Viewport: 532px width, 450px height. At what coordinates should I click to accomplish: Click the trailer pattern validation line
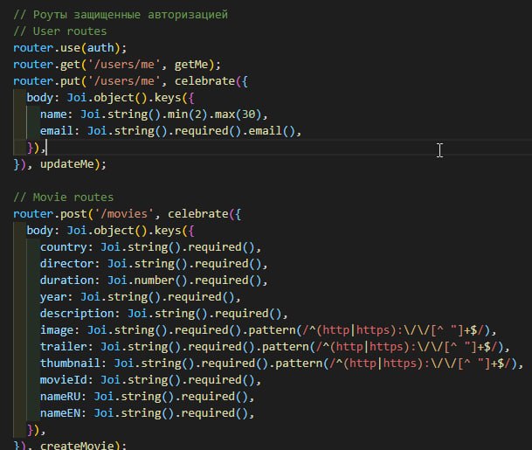(x=275, y=347)
